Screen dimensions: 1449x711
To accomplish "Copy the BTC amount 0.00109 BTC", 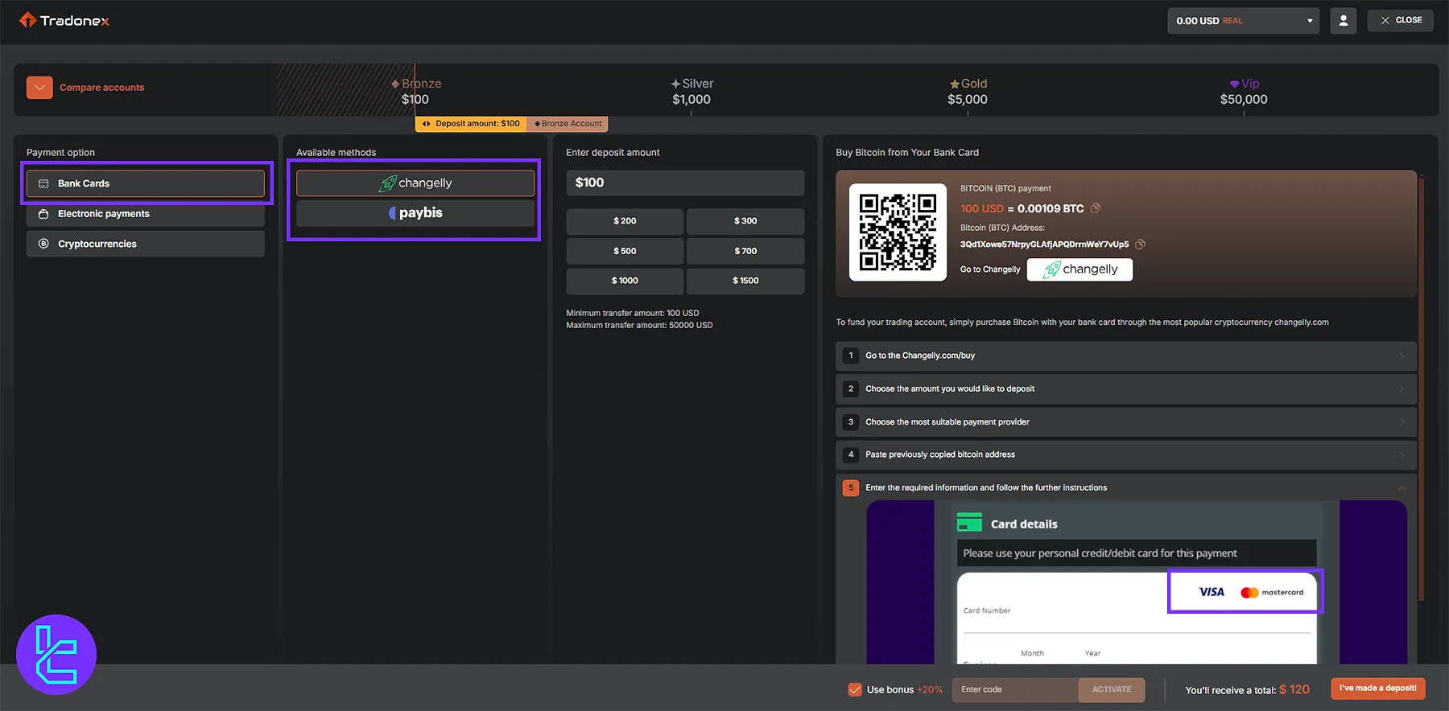I will (1096, 208).
